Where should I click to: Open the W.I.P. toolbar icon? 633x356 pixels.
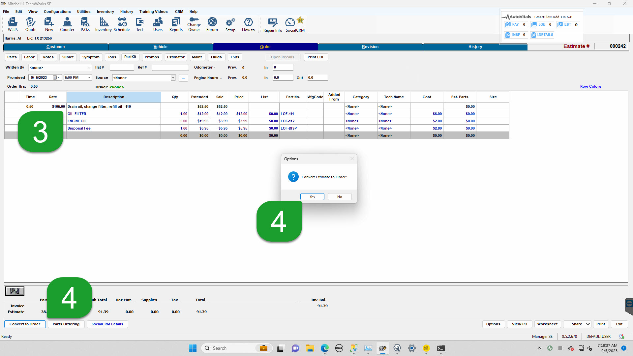pyautogui.click(x=13, y=24)
